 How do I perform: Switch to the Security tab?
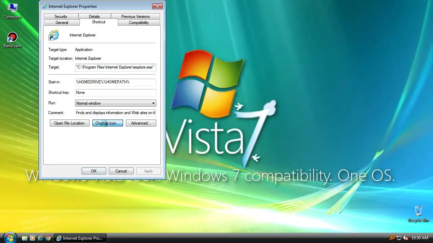point(61,16)
